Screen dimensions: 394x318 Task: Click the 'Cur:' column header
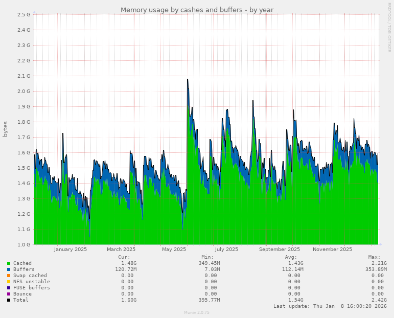124,257
